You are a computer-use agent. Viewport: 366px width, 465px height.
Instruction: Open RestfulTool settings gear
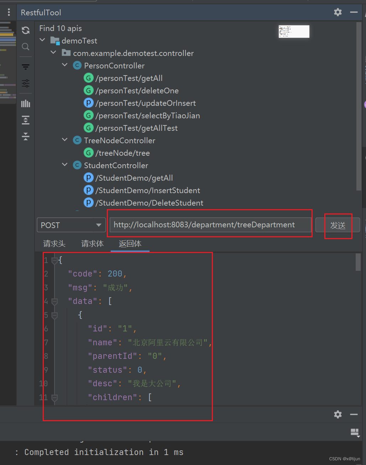[337, 12]
